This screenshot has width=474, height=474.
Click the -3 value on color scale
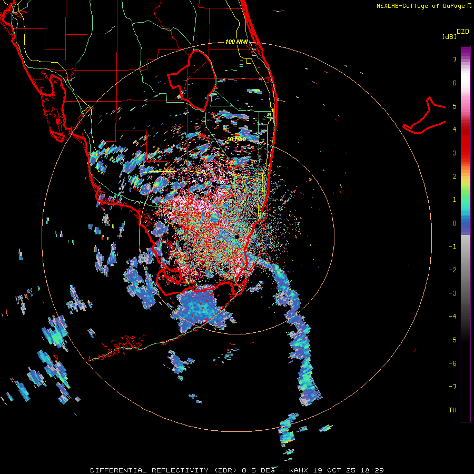pos(452,293)
